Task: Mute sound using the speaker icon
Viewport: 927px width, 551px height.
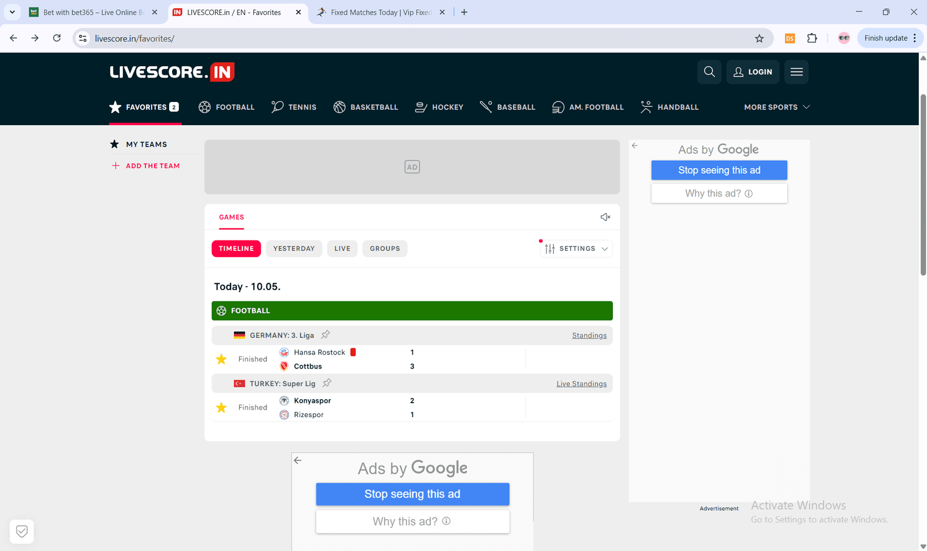Action: point(605,217)
